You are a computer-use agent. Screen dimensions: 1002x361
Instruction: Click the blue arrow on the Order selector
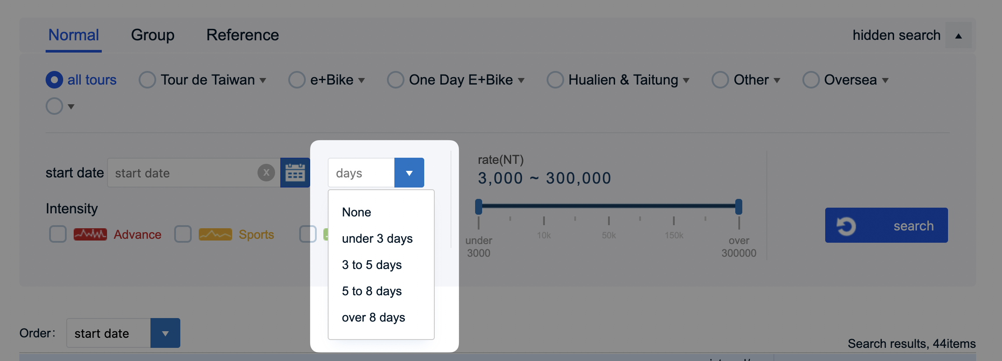(x=165, y=333)
